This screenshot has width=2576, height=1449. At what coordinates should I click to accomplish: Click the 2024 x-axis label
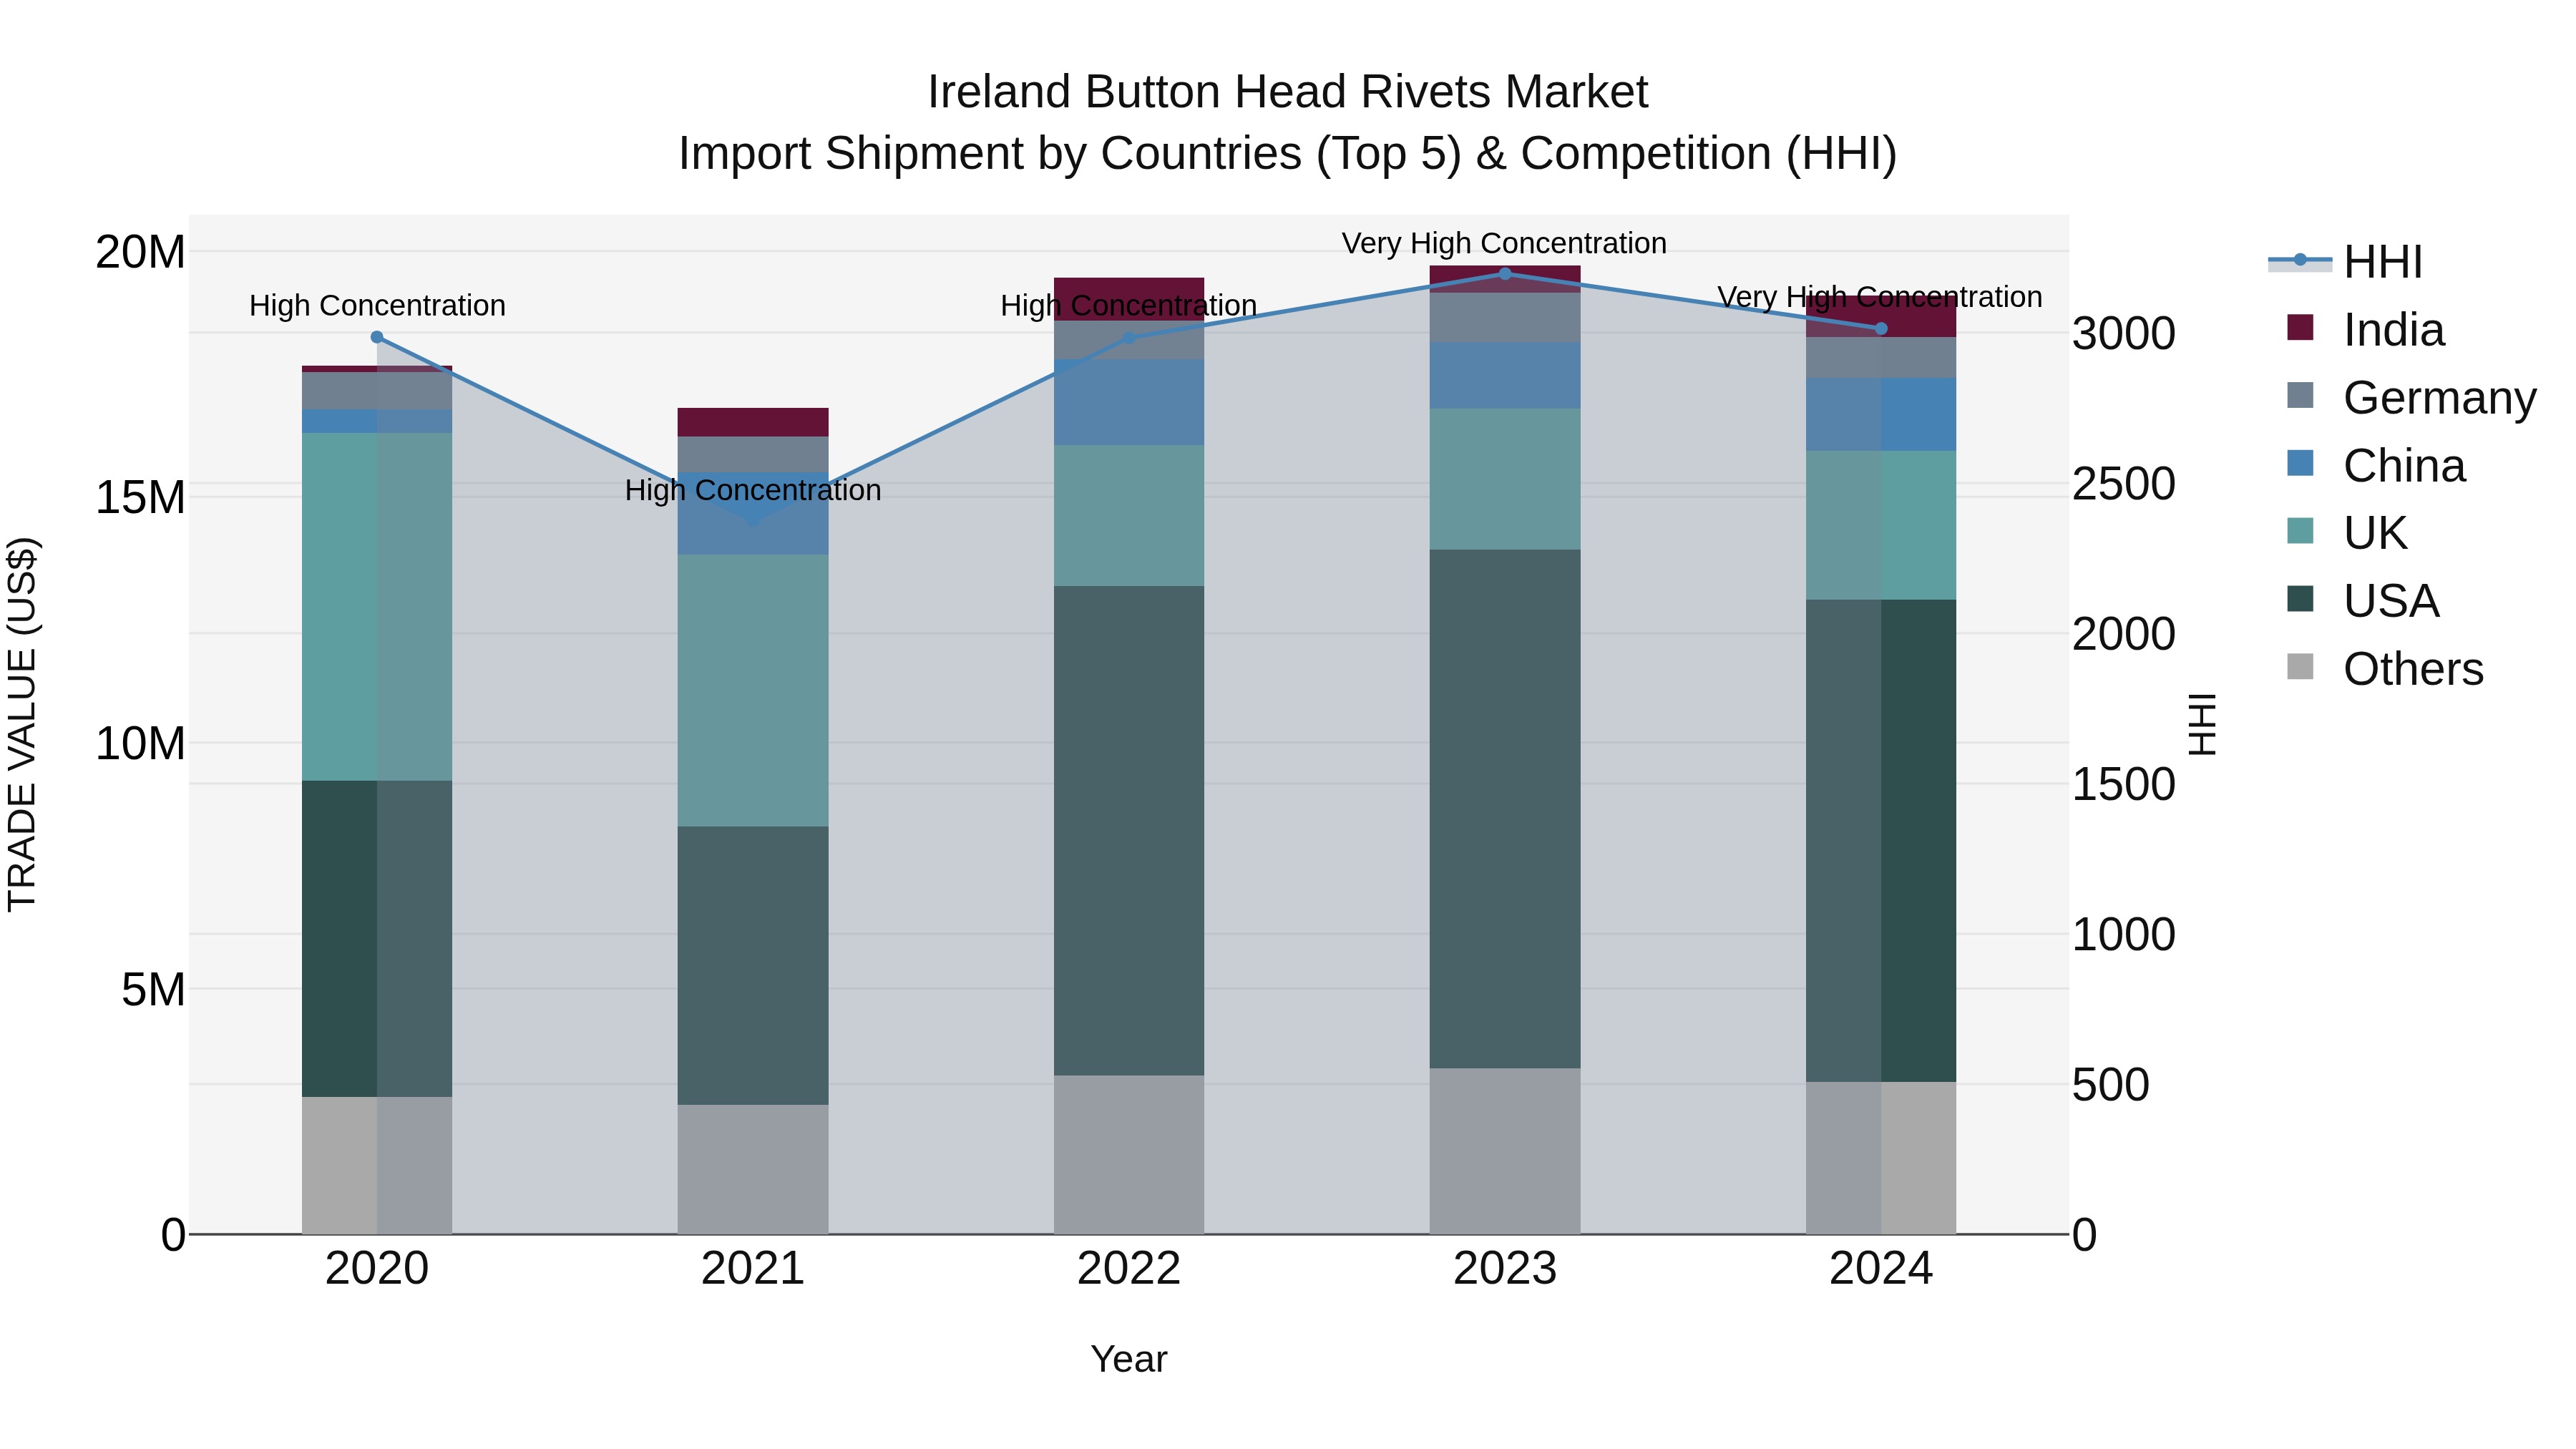tap(1881, 1269)
